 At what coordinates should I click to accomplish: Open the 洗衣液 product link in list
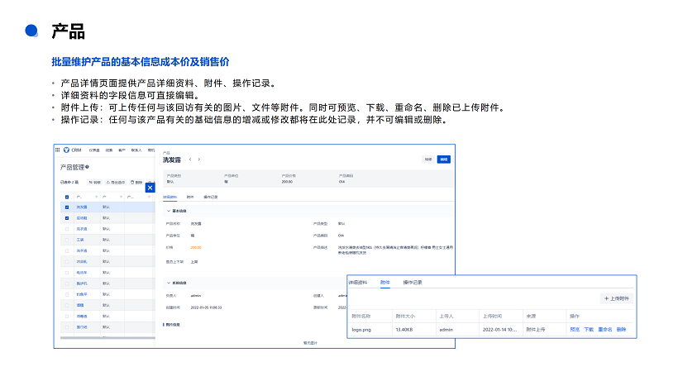(82, 229)
